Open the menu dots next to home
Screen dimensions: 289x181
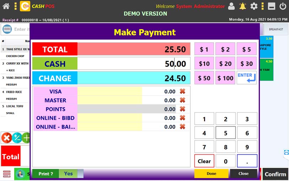[15, 6]
